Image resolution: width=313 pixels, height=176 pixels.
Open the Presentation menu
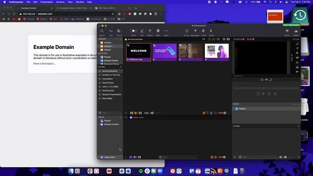point(47,2)
